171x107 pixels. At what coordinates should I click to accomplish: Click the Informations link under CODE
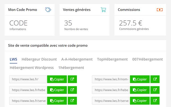pyautogui.click(x=18, y=29)
